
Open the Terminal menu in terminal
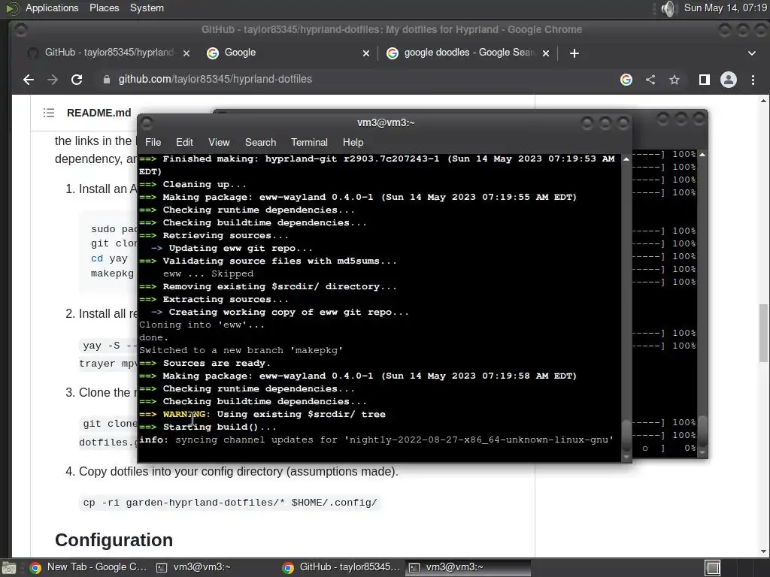click(x=309, y=142)
